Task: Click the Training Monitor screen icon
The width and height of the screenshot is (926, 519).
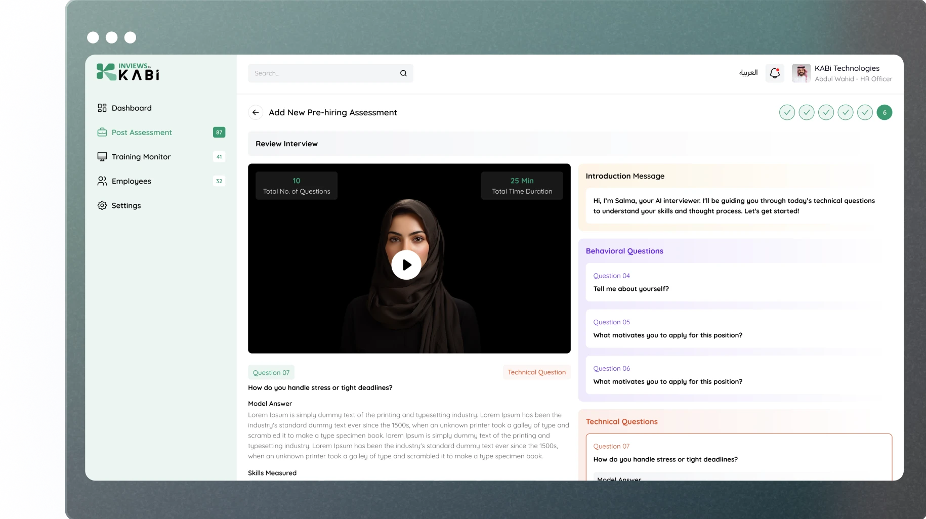Action: coord(102,156)
